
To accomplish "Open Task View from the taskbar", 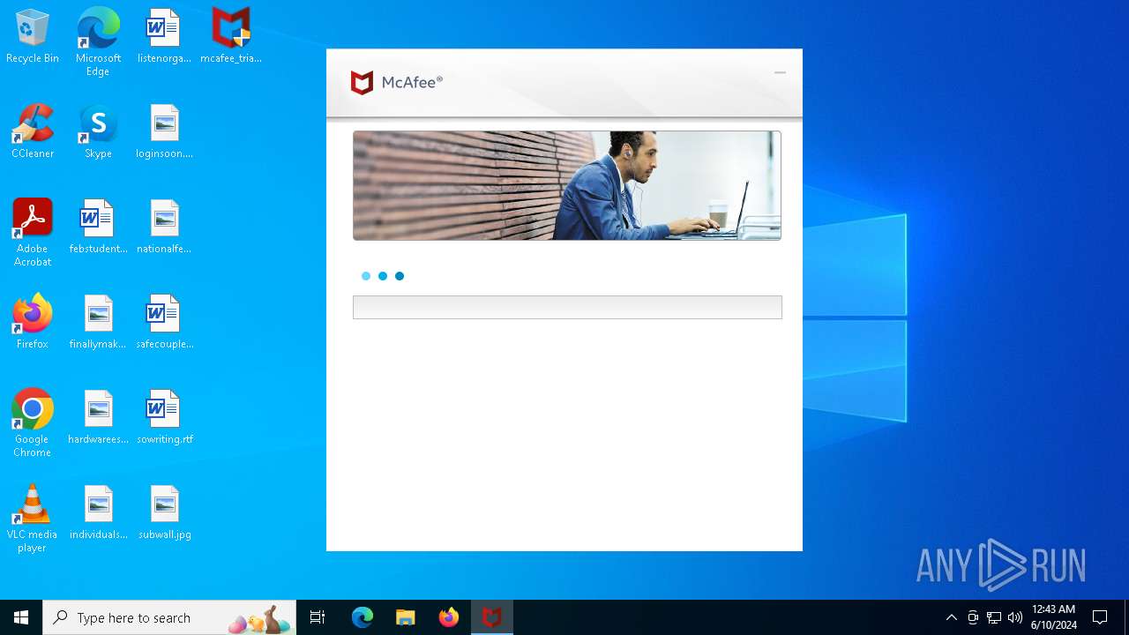I will point(318,617).
